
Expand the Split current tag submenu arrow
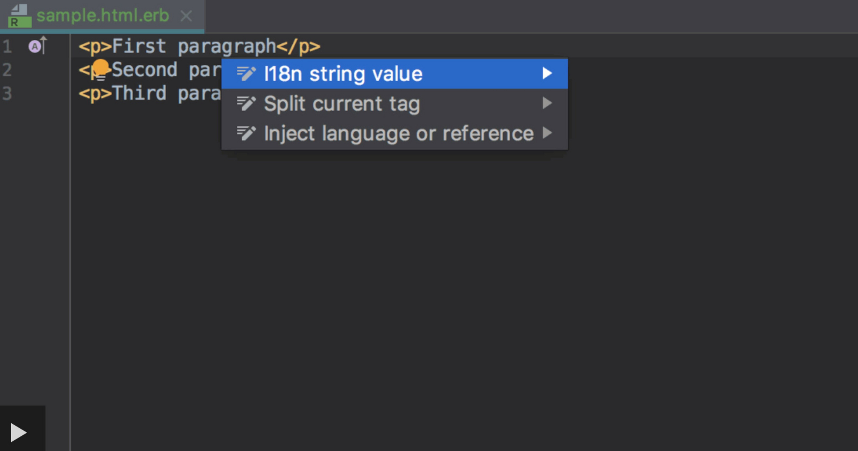(x=547, y=103)
